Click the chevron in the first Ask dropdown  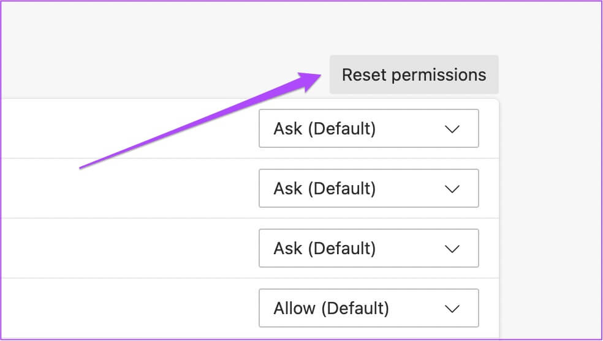click(x=452, y=129)
